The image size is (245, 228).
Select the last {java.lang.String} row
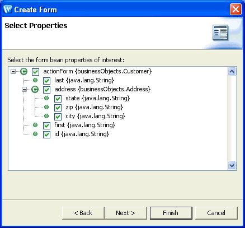coord(84,80)
